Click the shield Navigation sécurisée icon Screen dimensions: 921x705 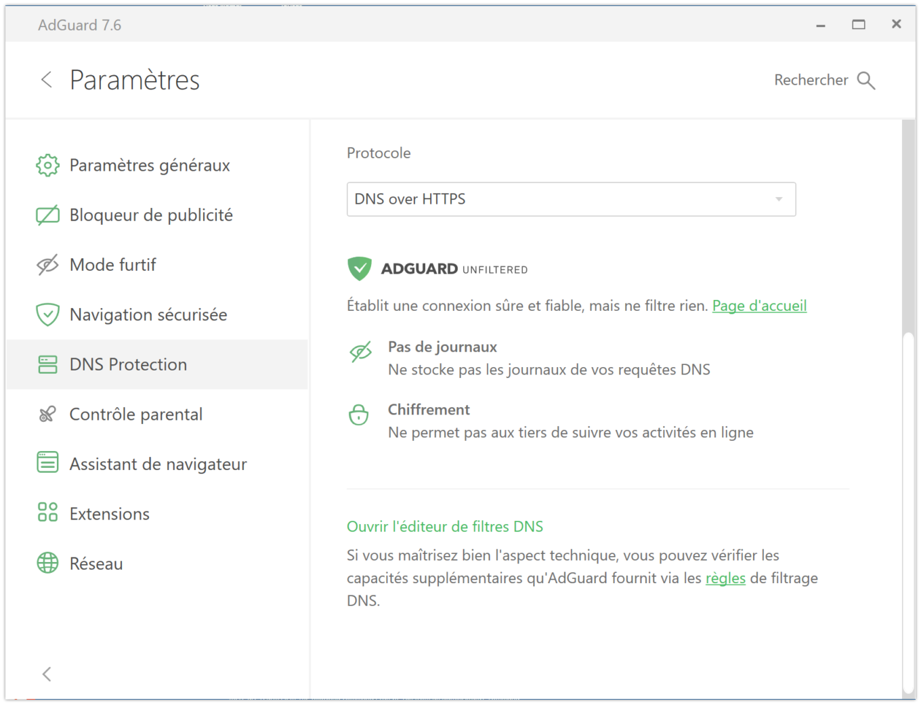pyautogui.click(x=47, y=315)
